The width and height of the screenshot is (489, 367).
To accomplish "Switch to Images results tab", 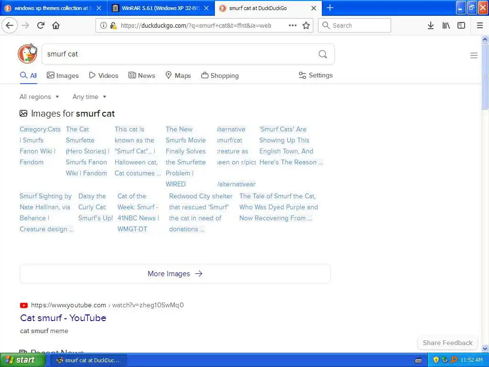I will click(x=63, y=75).
